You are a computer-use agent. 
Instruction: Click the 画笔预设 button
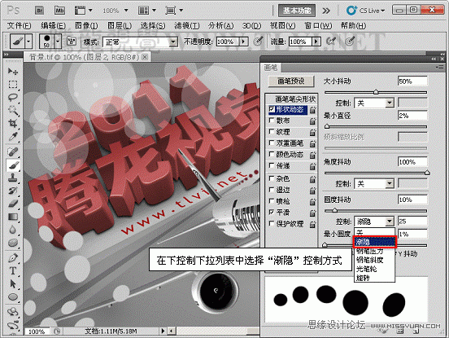(x=291, y=81)
